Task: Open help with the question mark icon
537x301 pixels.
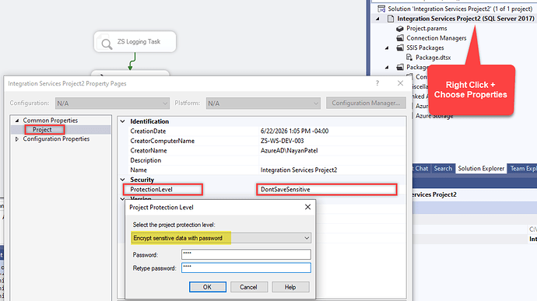Action: coord(377,83)
